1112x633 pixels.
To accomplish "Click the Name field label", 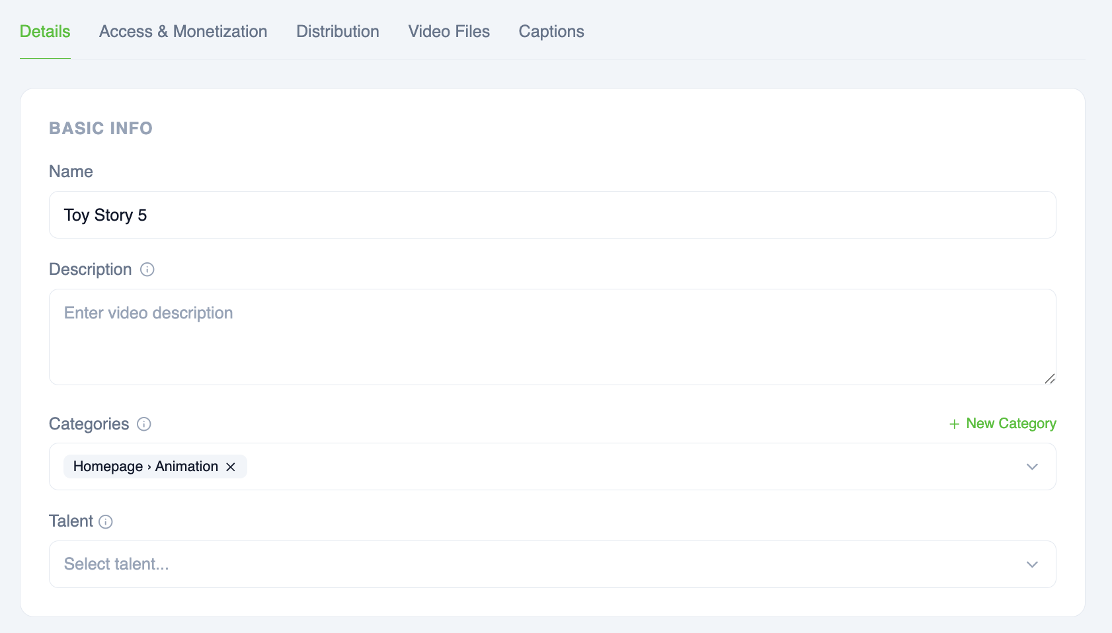I will coord(71,172).
